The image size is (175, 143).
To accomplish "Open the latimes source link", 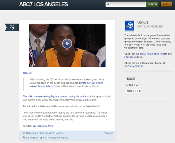I will [x=27, y=73].
